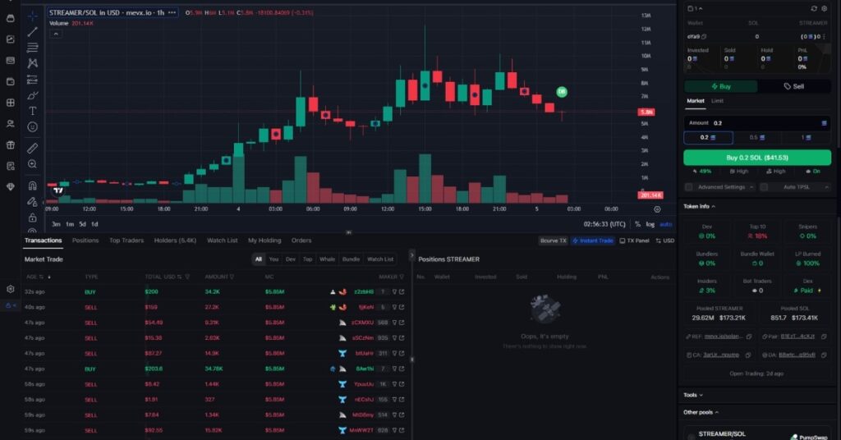Select the trend line drawing tool
The image size is (841, 440).
coord(32,32)
